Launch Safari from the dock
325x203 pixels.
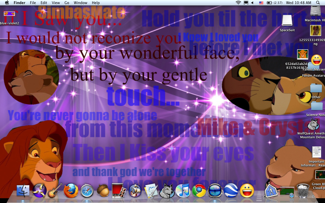tap(87, 191)
